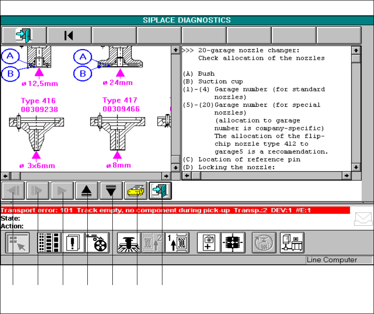The image size is (374, 314).
Task: Click the '(B) Suction cup' text line
Action: pos(213,81)
